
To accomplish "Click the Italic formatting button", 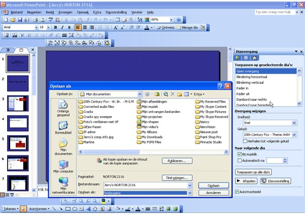I will pyautogui.click(x=62, y=27).
